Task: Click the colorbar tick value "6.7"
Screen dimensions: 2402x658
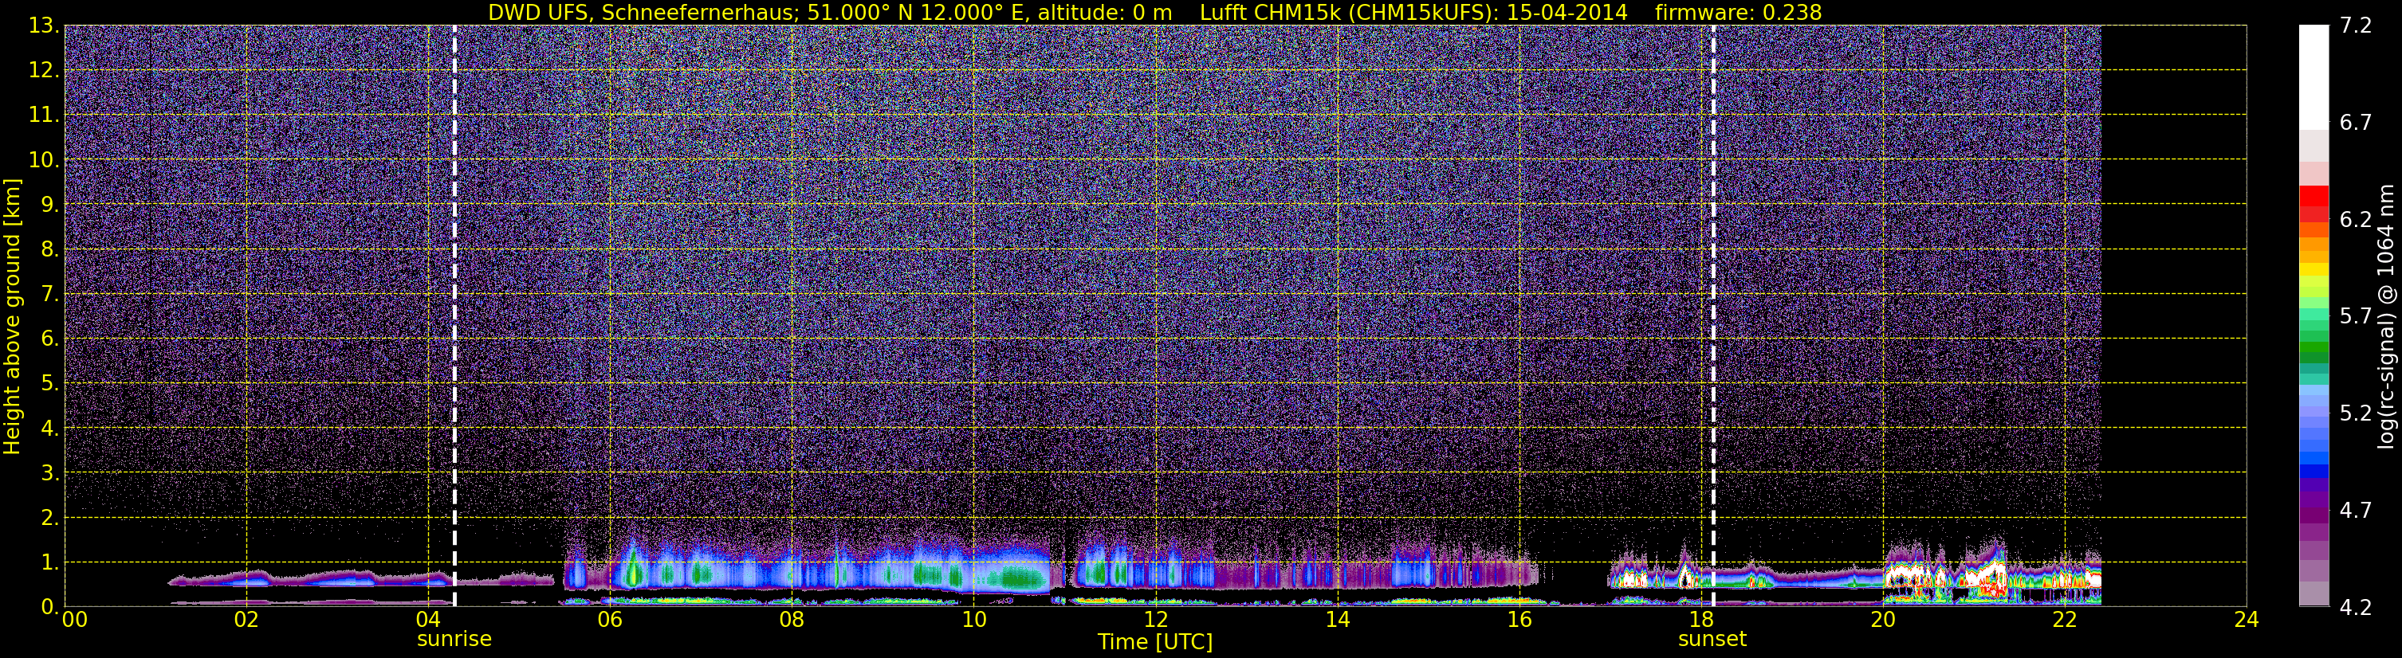Action: [x=2356, y=122]
